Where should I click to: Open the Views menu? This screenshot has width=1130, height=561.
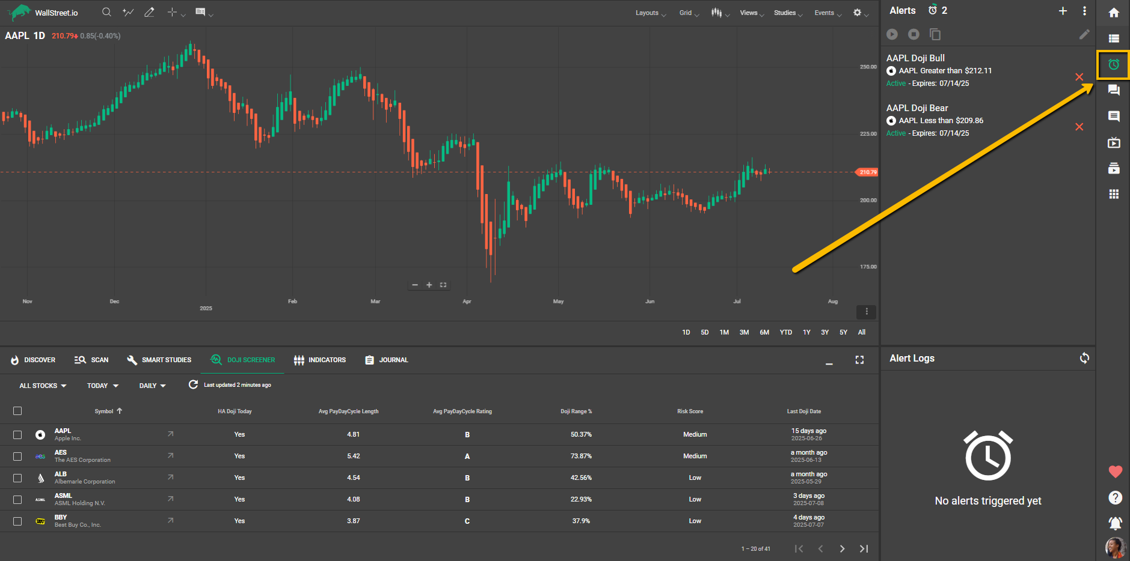pos(752,13)
